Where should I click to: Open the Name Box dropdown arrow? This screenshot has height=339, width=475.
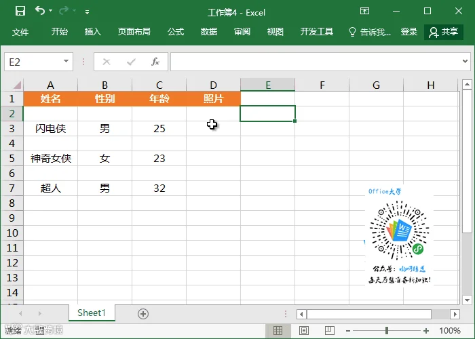click(x=66, y=62)
